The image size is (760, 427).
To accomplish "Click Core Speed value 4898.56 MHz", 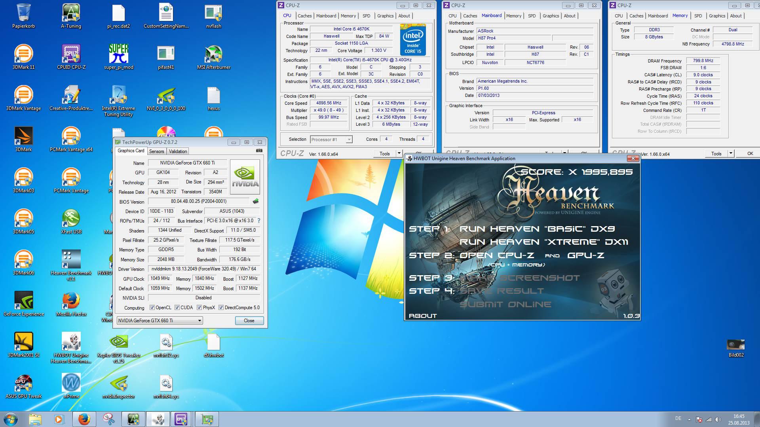I will [329, 103].
